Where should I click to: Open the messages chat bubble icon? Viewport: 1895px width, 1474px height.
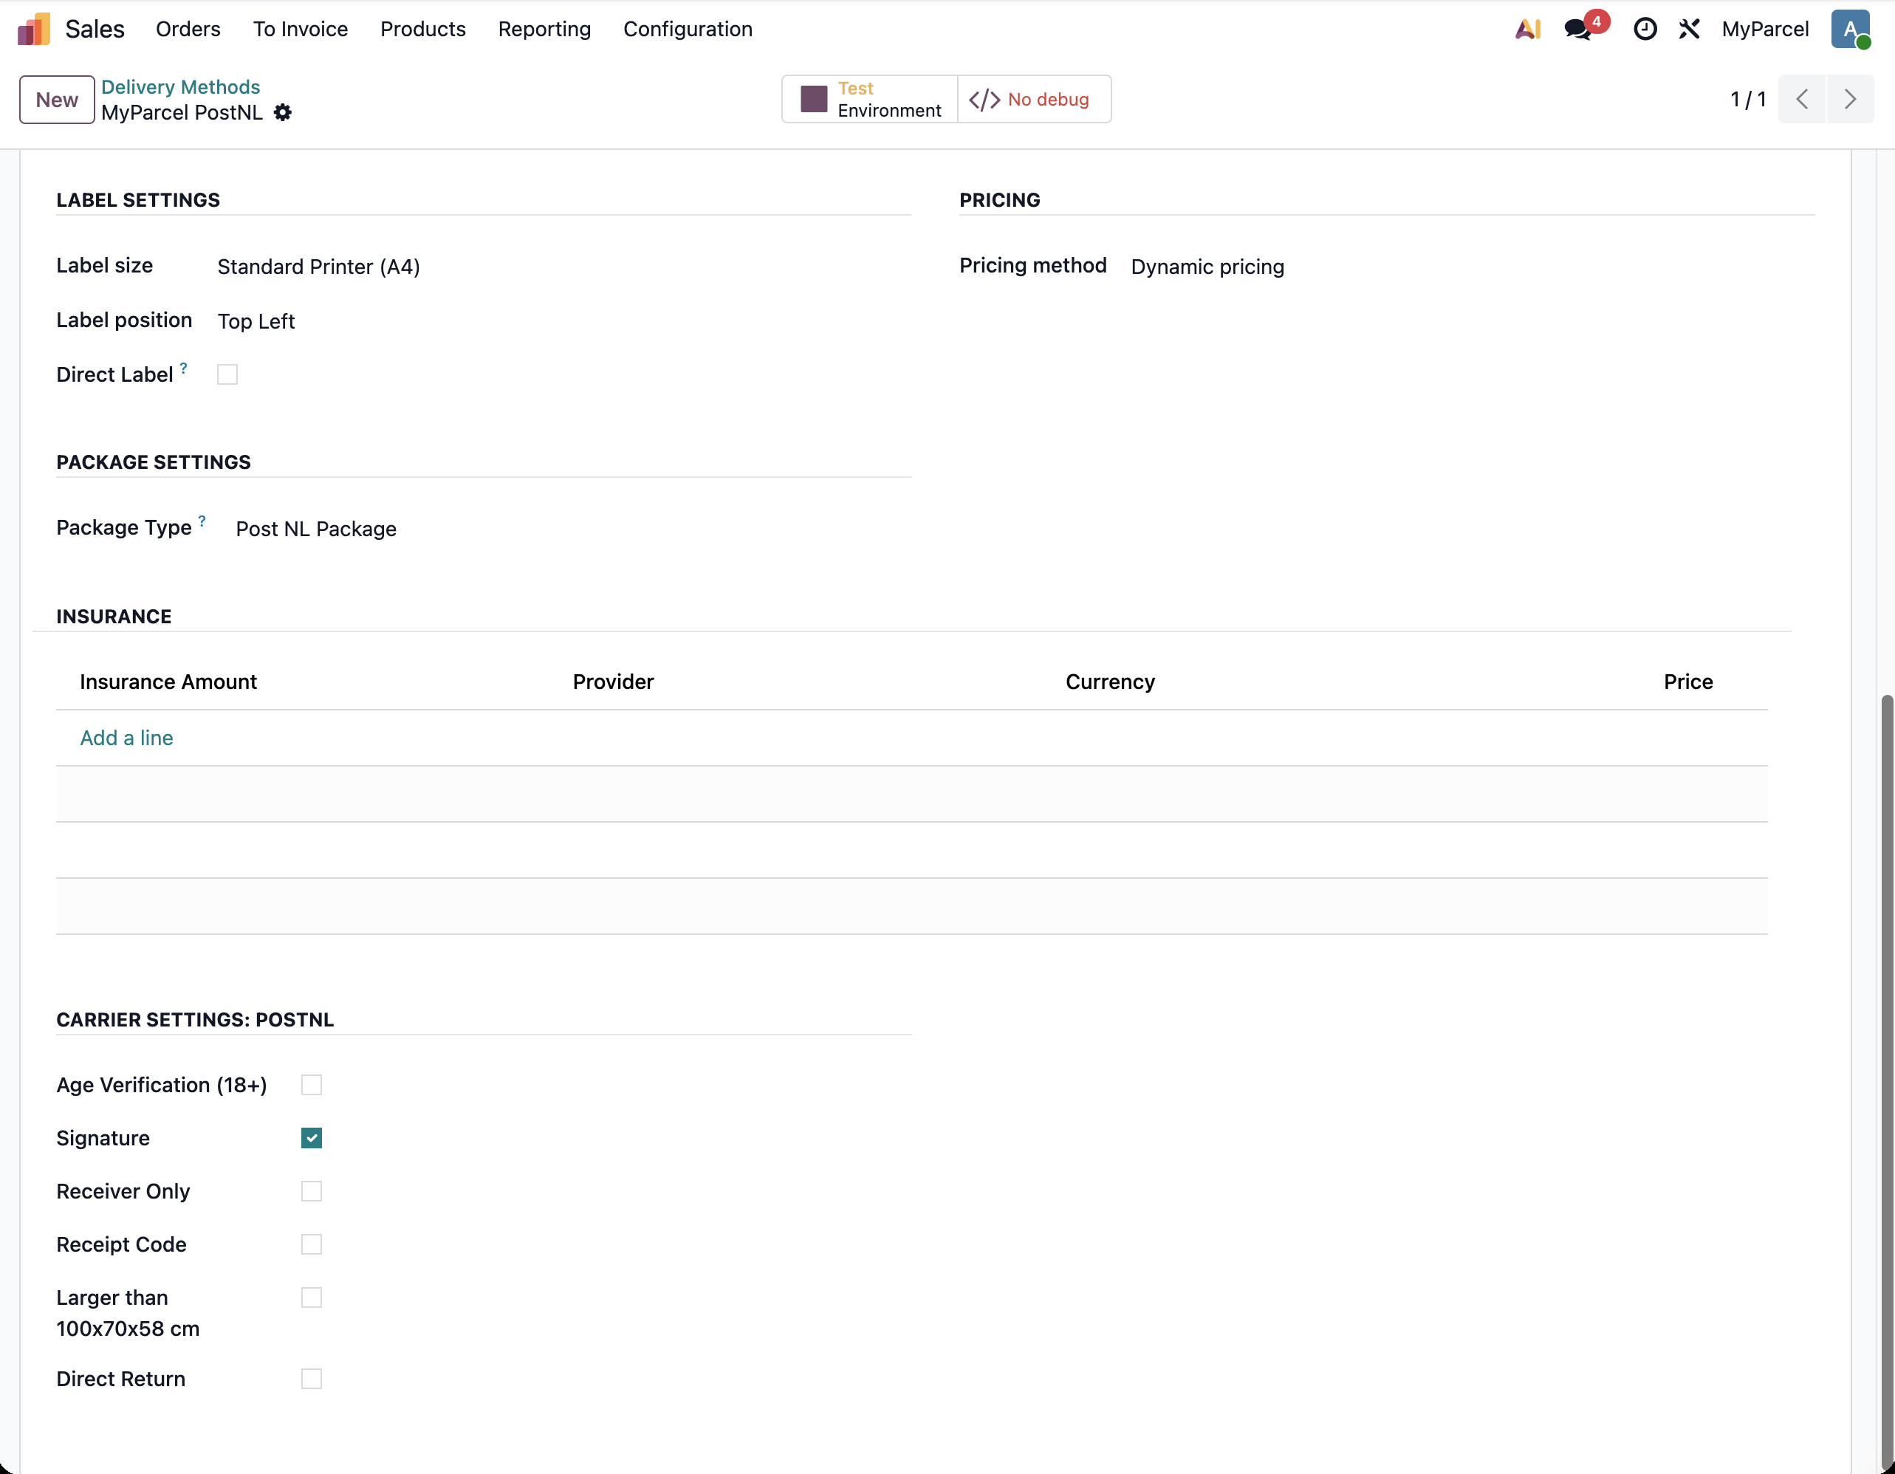click(x=1577, y=30)
